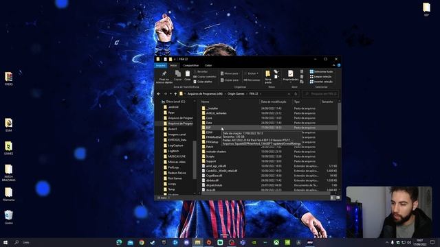Collapse the ribbon with chevron
This screenshot has width=440, height=247.
click(333, 65)
